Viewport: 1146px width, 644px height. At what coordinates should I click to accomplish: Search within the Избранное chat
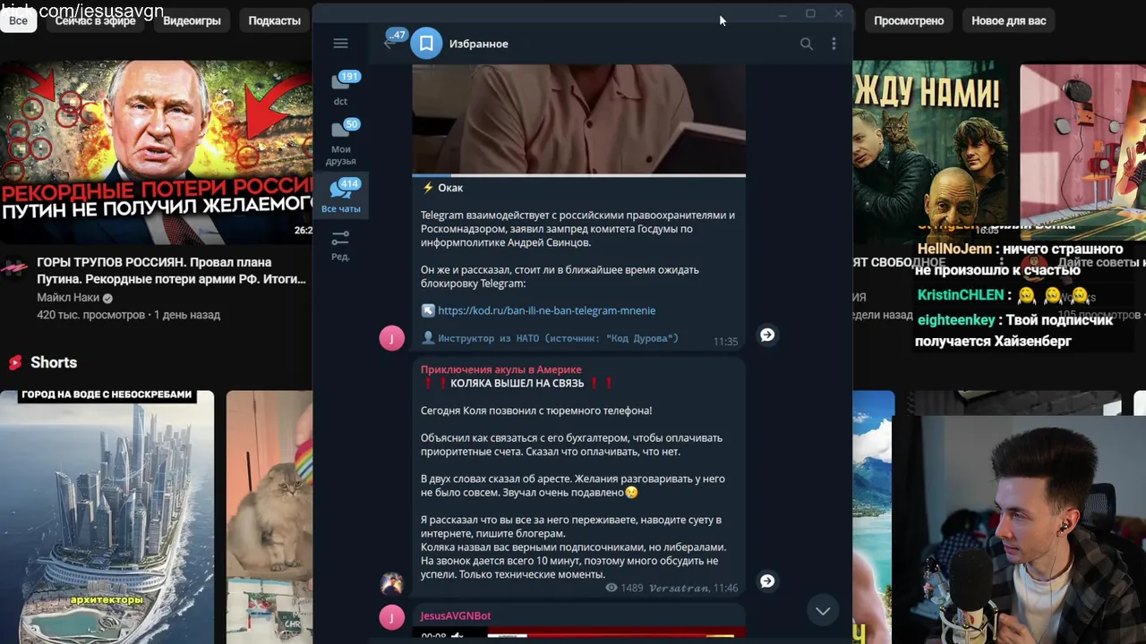click(807, 43)
